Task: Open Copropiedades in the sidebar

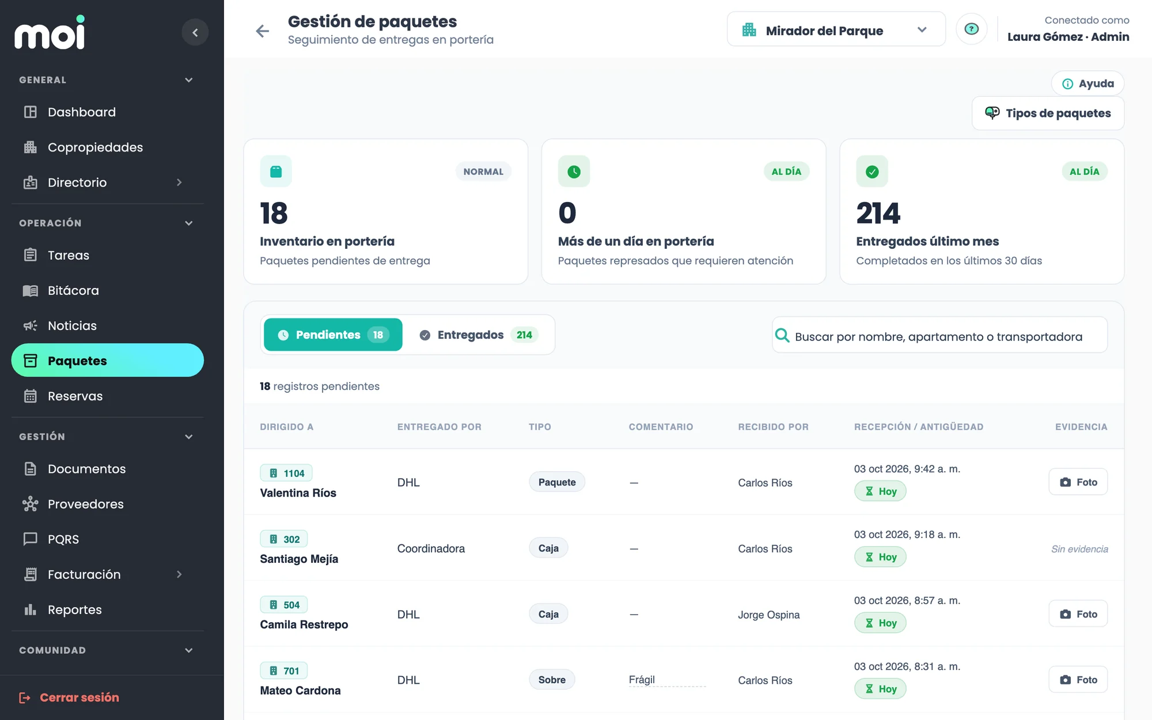Action: (108, 147)
